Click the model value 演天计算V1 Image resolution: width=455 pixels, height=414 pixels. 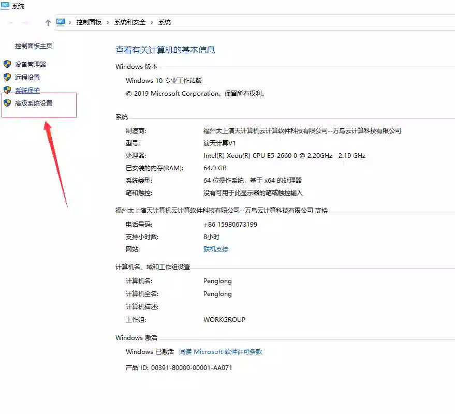pyautogui.click(x=219, y=143)
